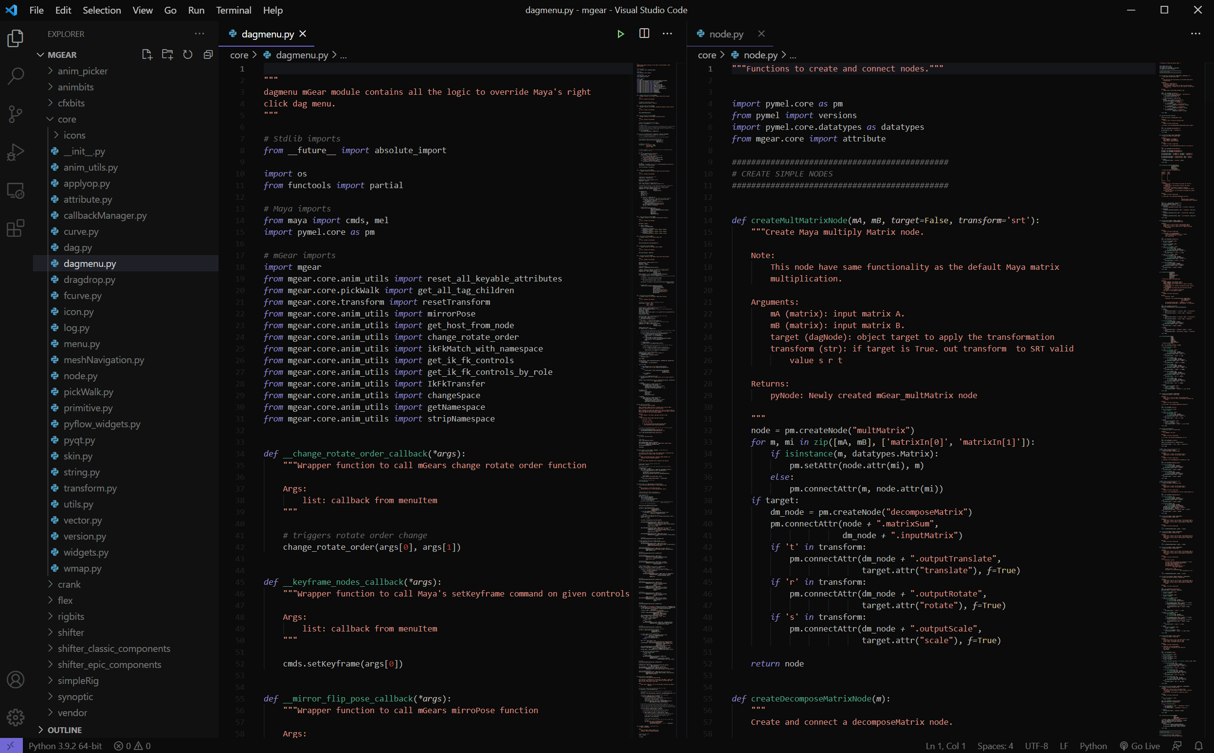This screenshot has height=753, width=1214.
Task: Open the Help menu
Action: (272, 10)
